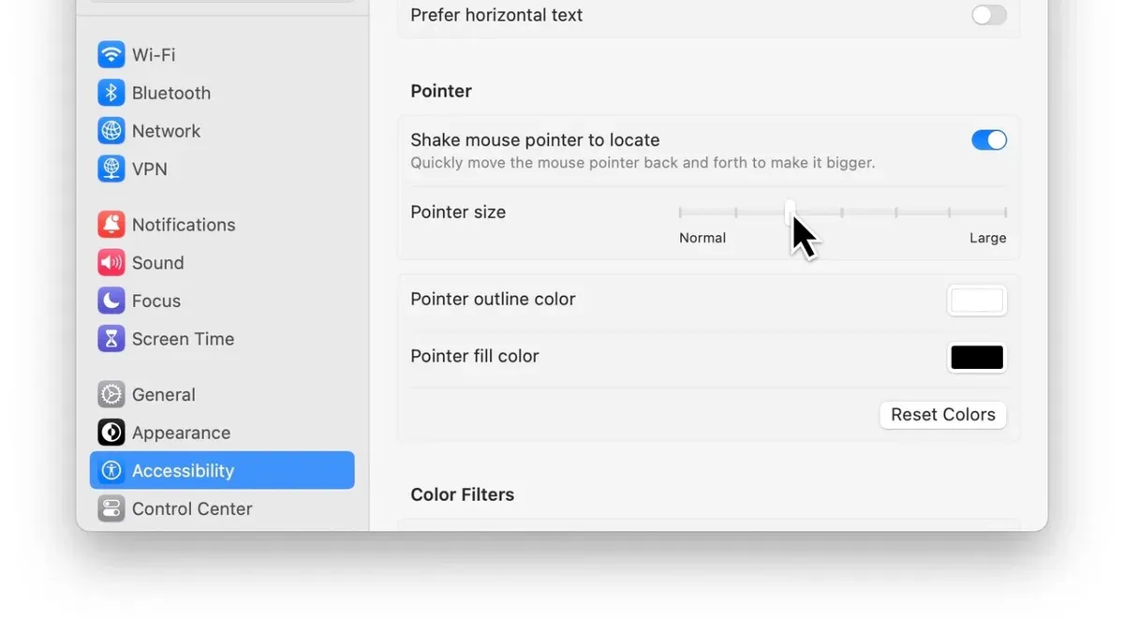This screenshot has width=1124, height=632.
Task: Click the Bluetooth icon in sidebar
Action: click(111, 93)
